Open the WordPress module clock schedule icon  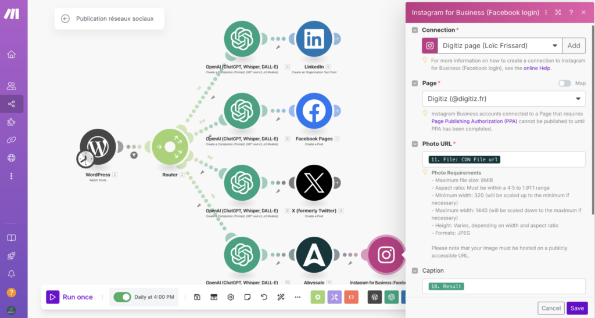click(85, 159)
